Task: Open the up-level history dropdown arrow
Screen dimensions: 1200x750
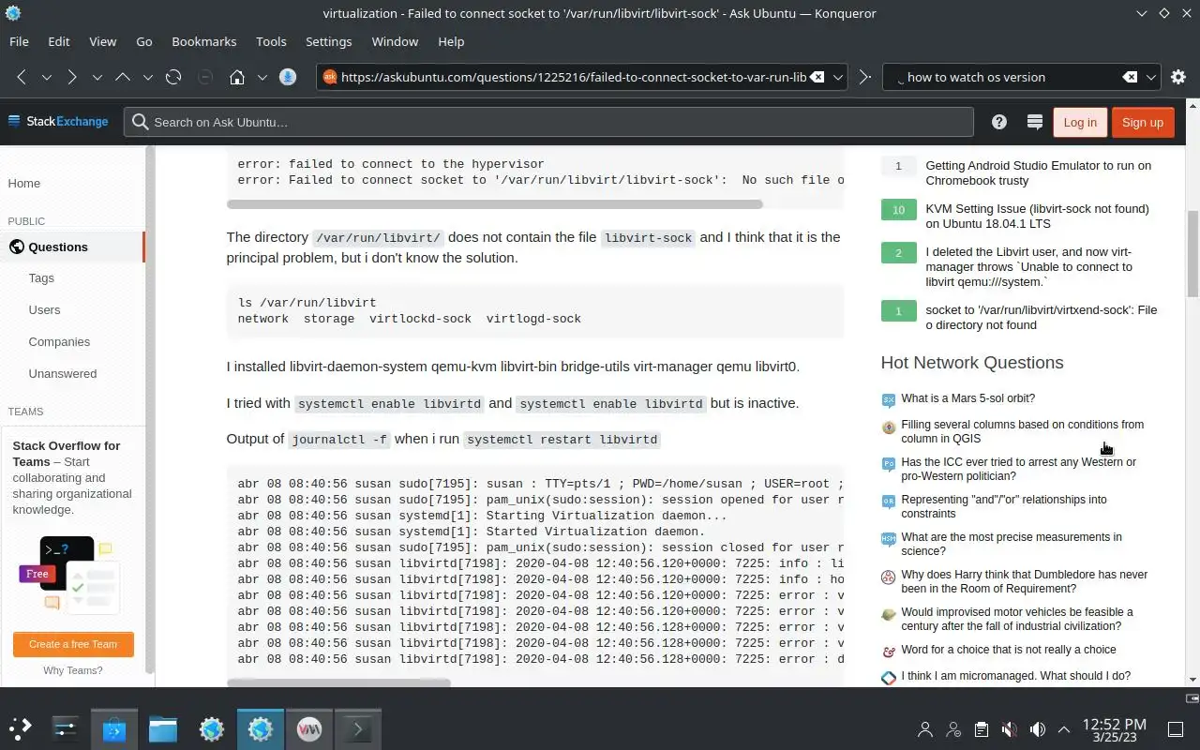Action: pos(147,77)
